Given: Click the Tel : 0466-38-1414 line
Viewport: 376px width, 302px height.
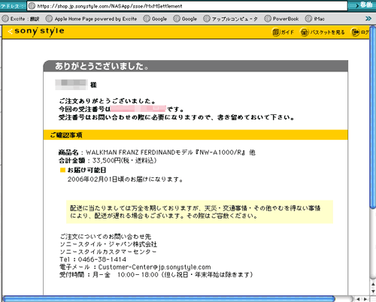Looking at the screenshot, I should (93, 259).
